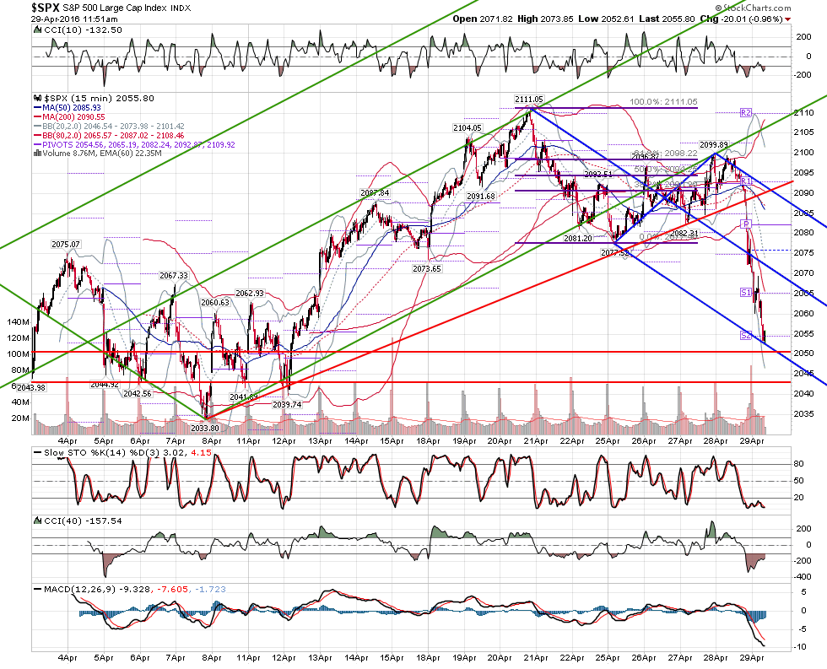This screenshot has height=669, width=827.
Task: Click the "Volume 8.76M, EMA(60) 22.35M" legend
Action: click(98, 154)
